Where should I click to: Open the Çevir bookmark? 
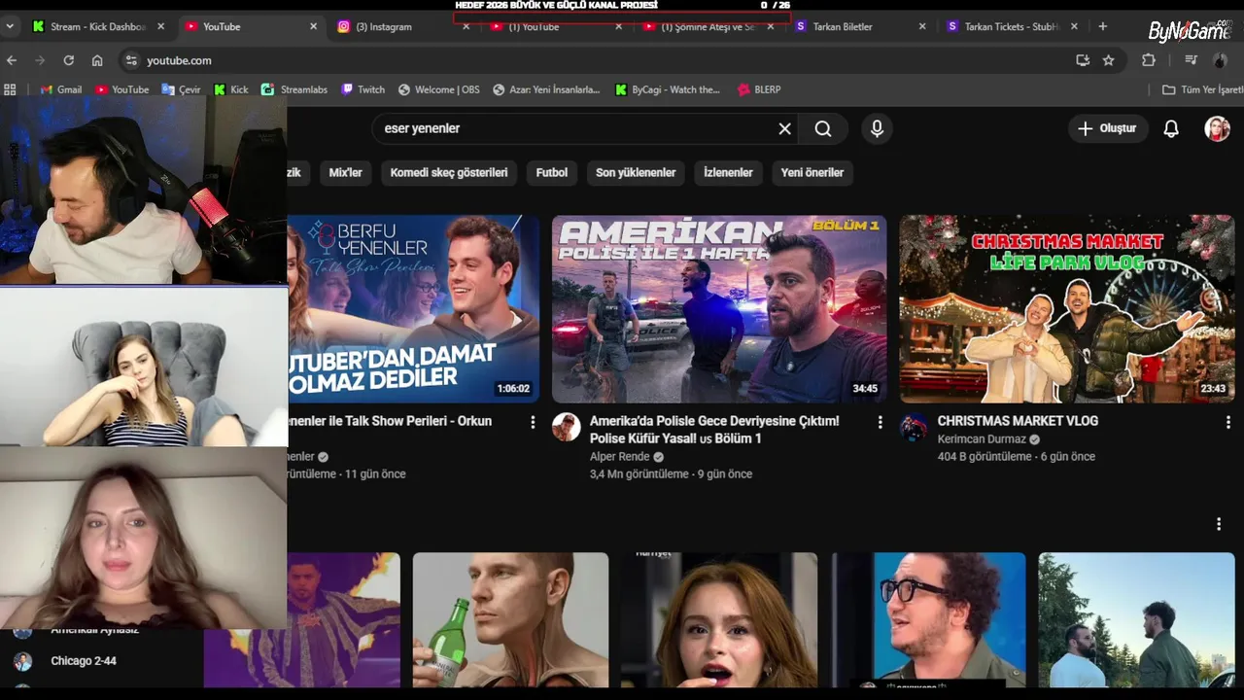click(x=181, y=89)
